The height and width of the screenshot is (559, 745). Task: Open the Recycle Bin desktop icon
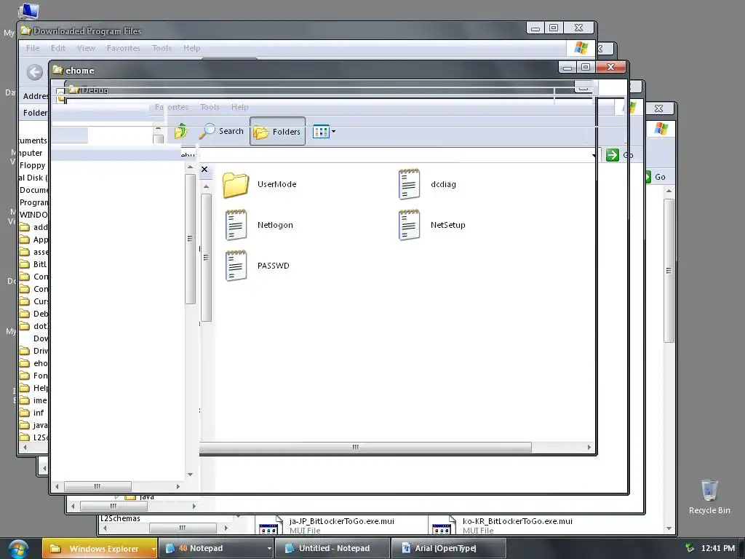pyautogui.click(x=709, y=496)
